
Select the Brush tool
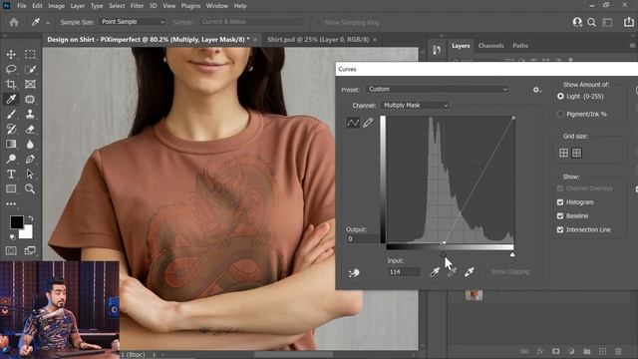coord(11,114)
